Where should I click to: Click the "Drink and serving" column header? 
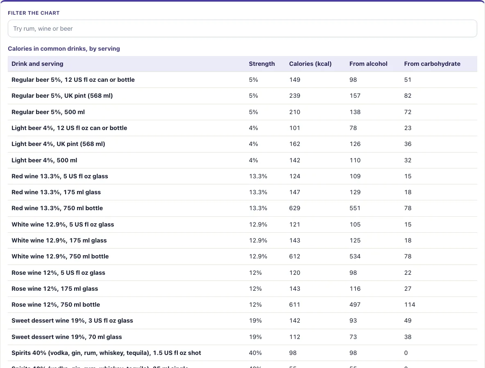[x=37, y=64]
